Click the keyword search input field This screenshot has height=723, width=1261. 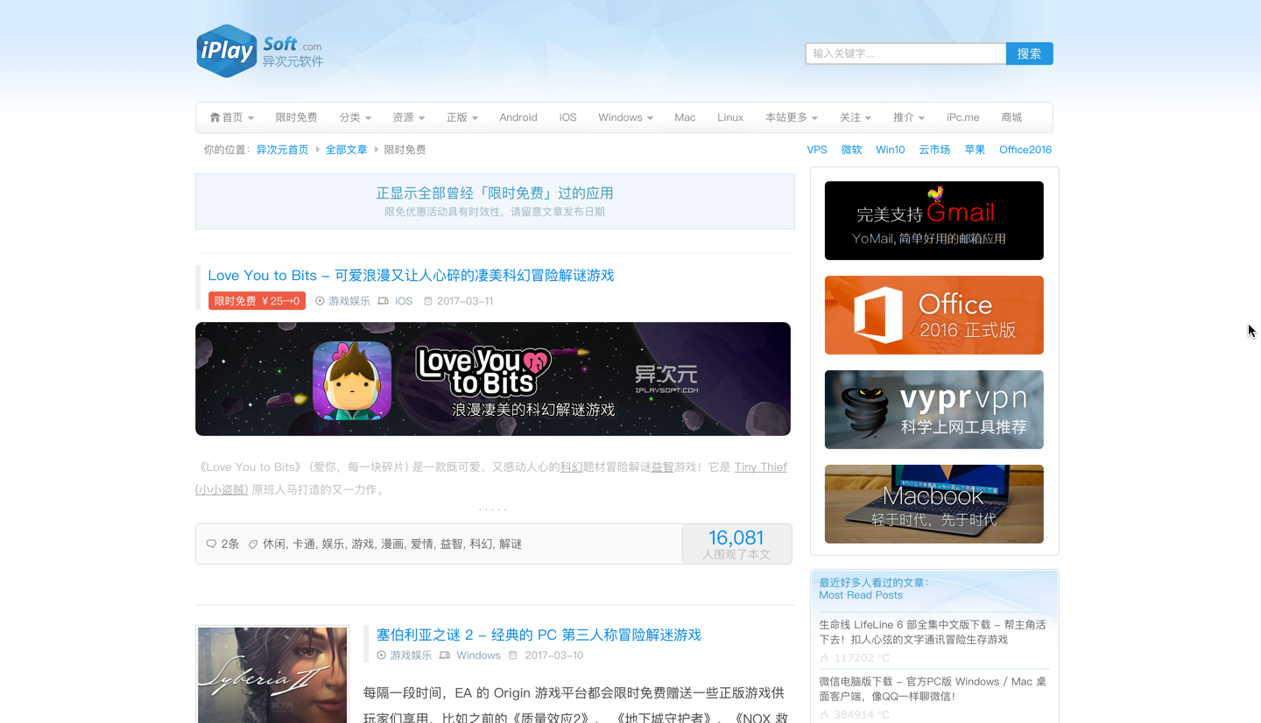point(905,53)
